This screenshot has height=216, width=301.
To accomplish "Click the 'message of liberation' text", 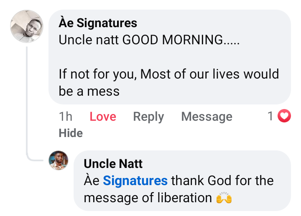I will click(148, 198).
